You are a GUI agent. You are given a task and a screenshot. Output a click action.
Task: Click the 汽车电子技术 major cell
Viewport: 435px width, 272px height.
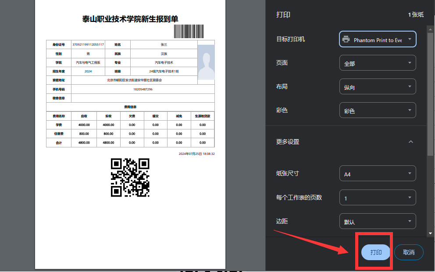164,62
